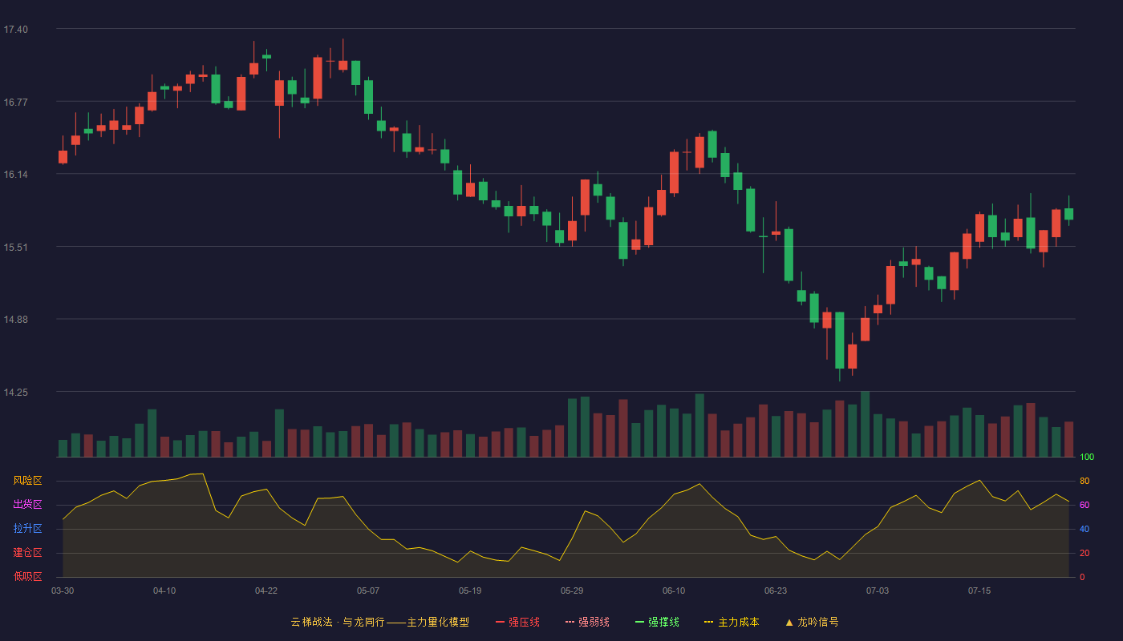
Task: Select the 建仓区 zone label
Action: [x=27, y=553]
